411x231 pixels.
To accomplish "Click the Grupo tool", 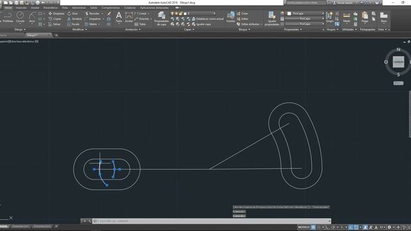I will [x=329, y=17].
